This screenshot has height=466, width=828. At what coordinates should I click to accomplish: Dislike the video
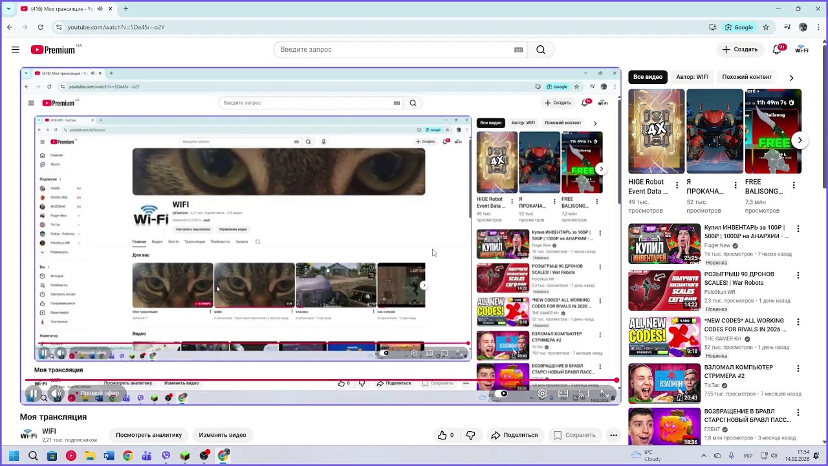tap(470, 435)
